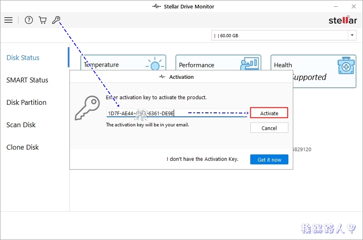Screen dimensions: 363x240
Task: Click the large key icon in Activation dialog
Action: click(x=87, y=108)
